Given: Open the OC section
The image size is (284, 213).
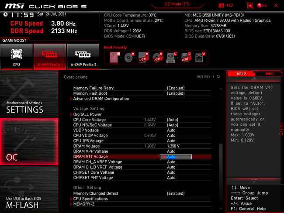Looking at the screenshot, I should coord(29,142).
